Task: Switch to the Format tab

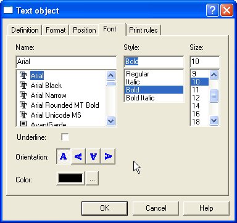Action: 56,30
